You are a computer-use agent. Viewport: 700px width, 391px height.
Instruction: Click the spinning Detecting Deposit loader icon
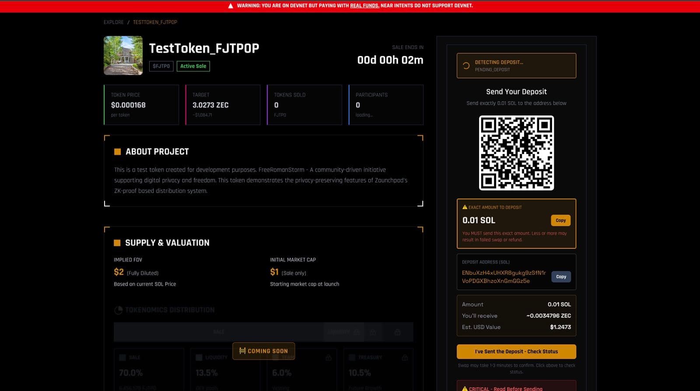[466, 66]
